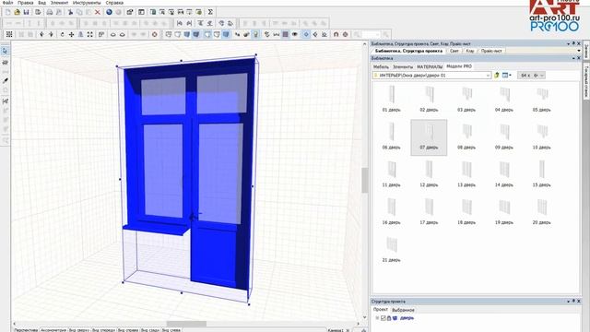Toggle the highlighted blue diamond snap button
Image resolution: width=590 pixels, height=332 pixels.
click(306, 34)
